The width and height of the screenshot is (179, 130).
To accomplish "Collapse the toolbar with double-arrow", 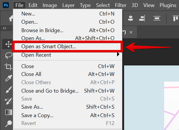I will pos(4,28).
